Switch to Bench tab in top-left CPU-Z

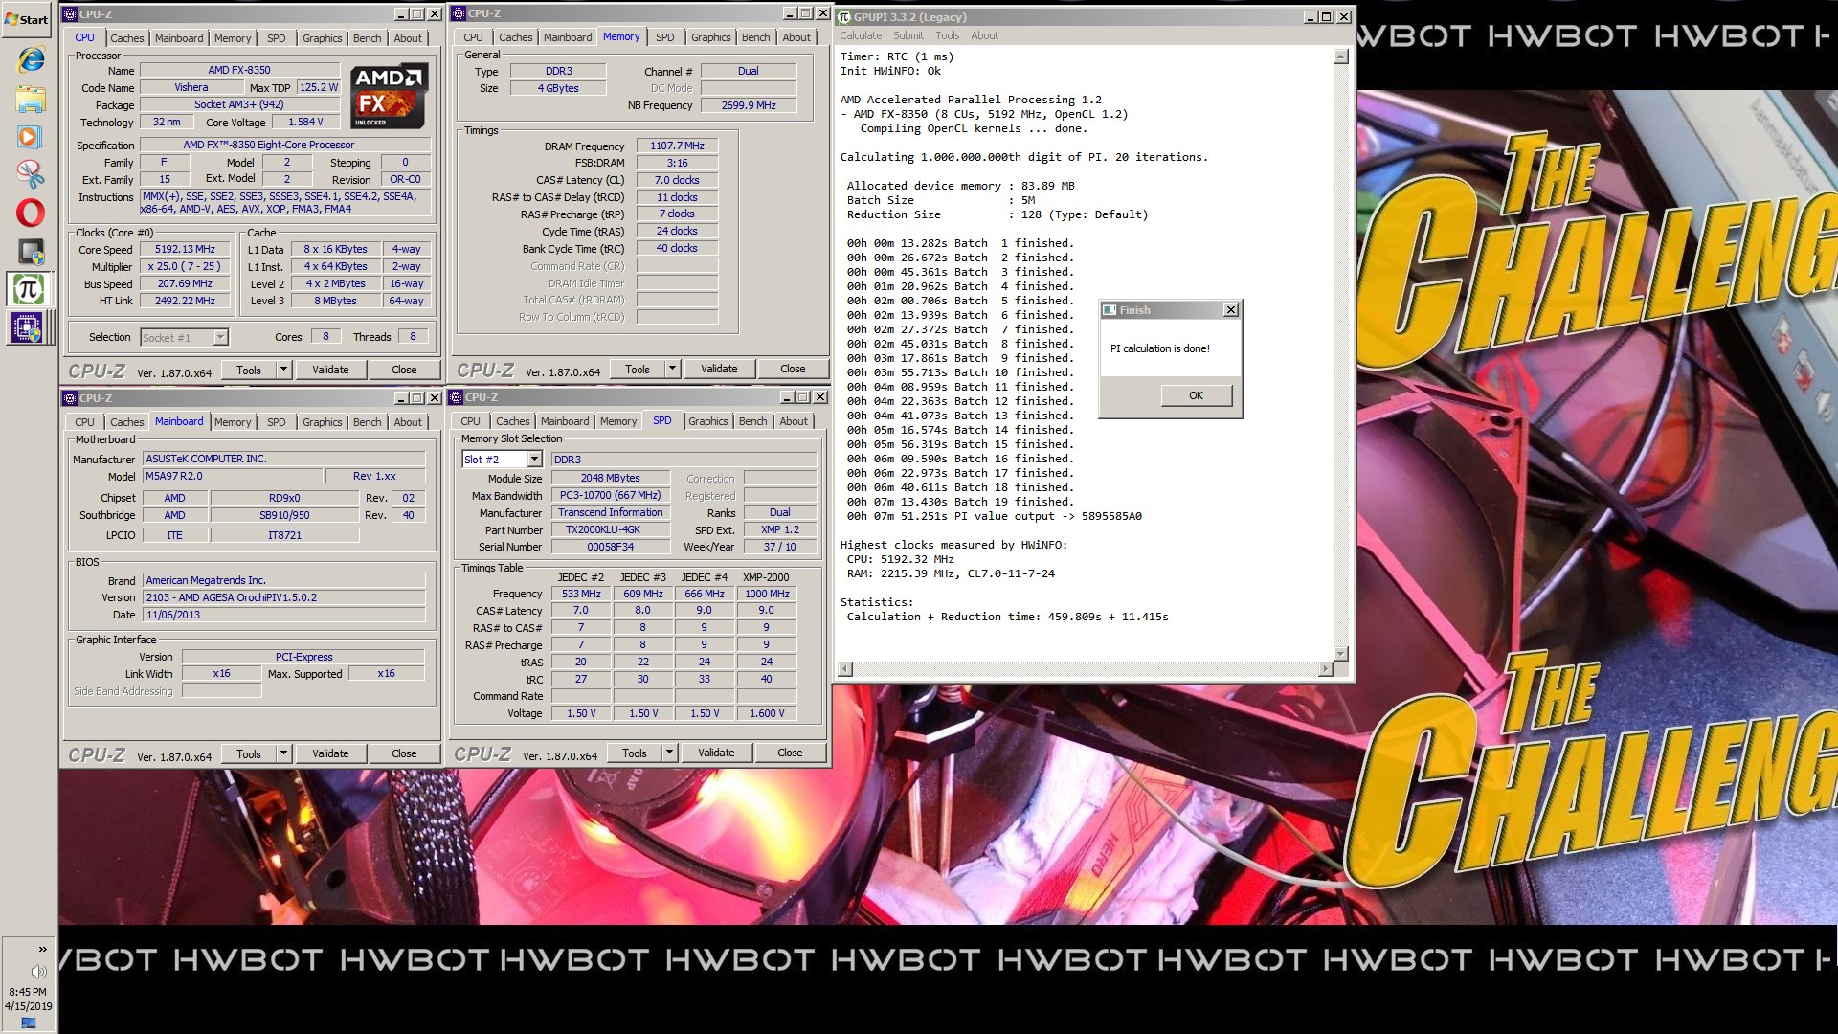pyautogui.click(x=367, y=38)
